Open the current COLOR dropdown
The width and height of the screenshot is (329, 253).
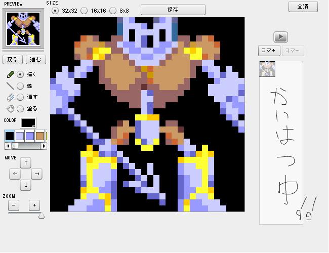[x=28, y=123]
